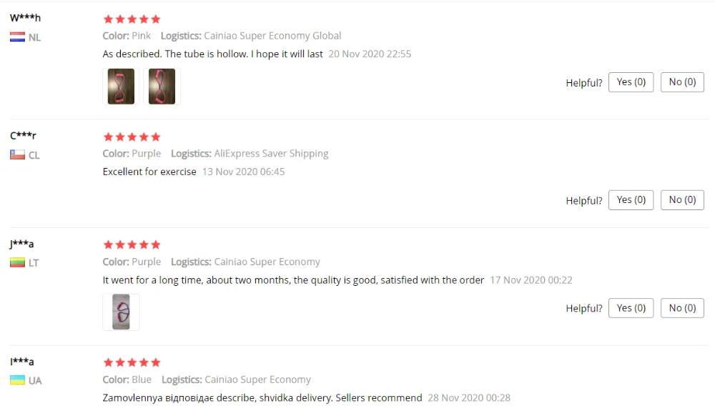Click the Ukraine flag icon next to UA
This screenshot has height=406, width=715.
[x=17, y=380]
